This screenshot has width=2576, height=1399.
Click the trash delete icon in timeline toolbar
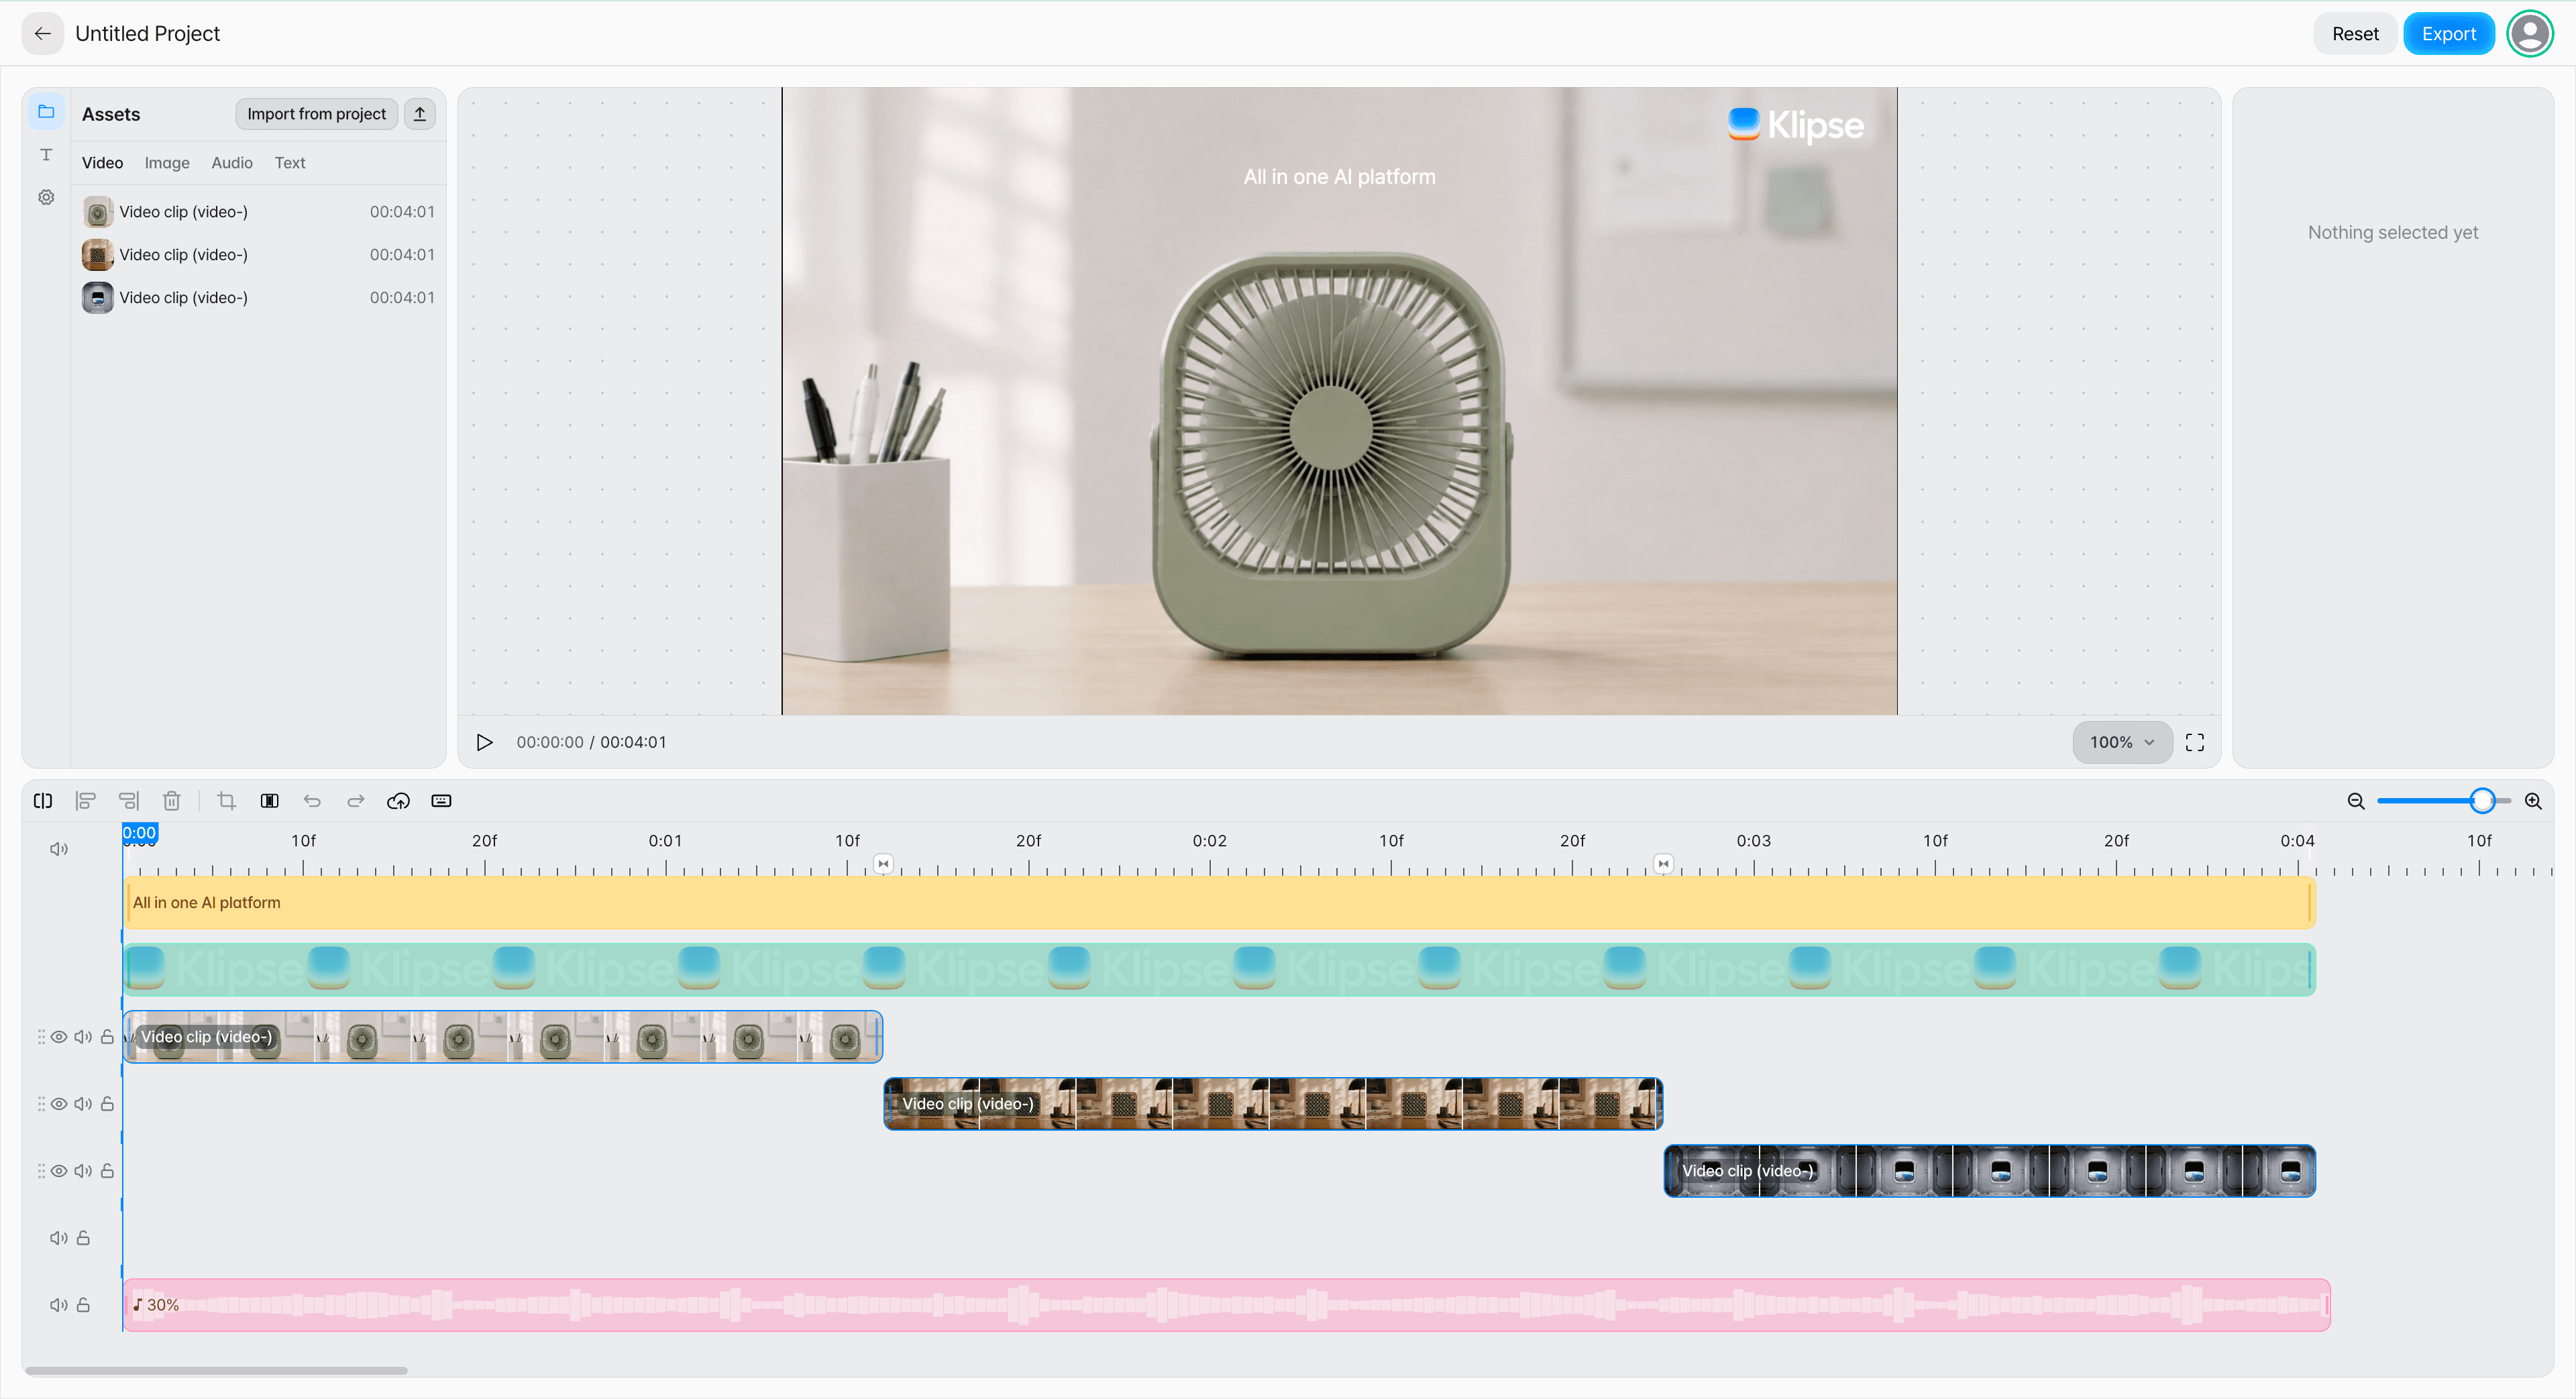pyautogui.click(x=172, y=801)
